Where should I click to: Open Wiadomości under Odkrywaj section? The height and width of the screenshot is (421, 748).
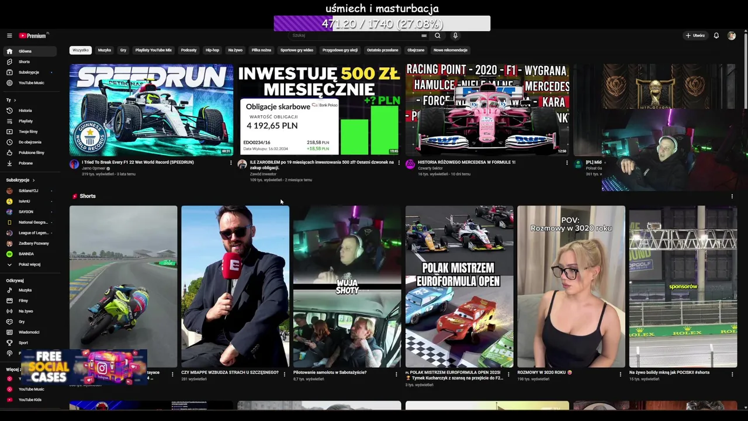tap(29, 332)
